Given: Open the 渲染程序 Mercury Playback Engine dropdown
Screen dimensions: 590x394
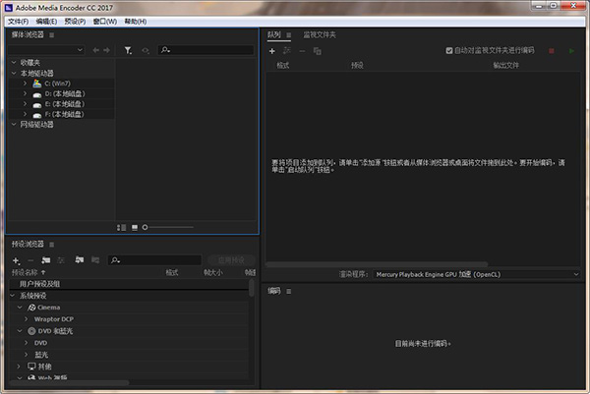Looking at the screenshot, I should coord(476,274).
